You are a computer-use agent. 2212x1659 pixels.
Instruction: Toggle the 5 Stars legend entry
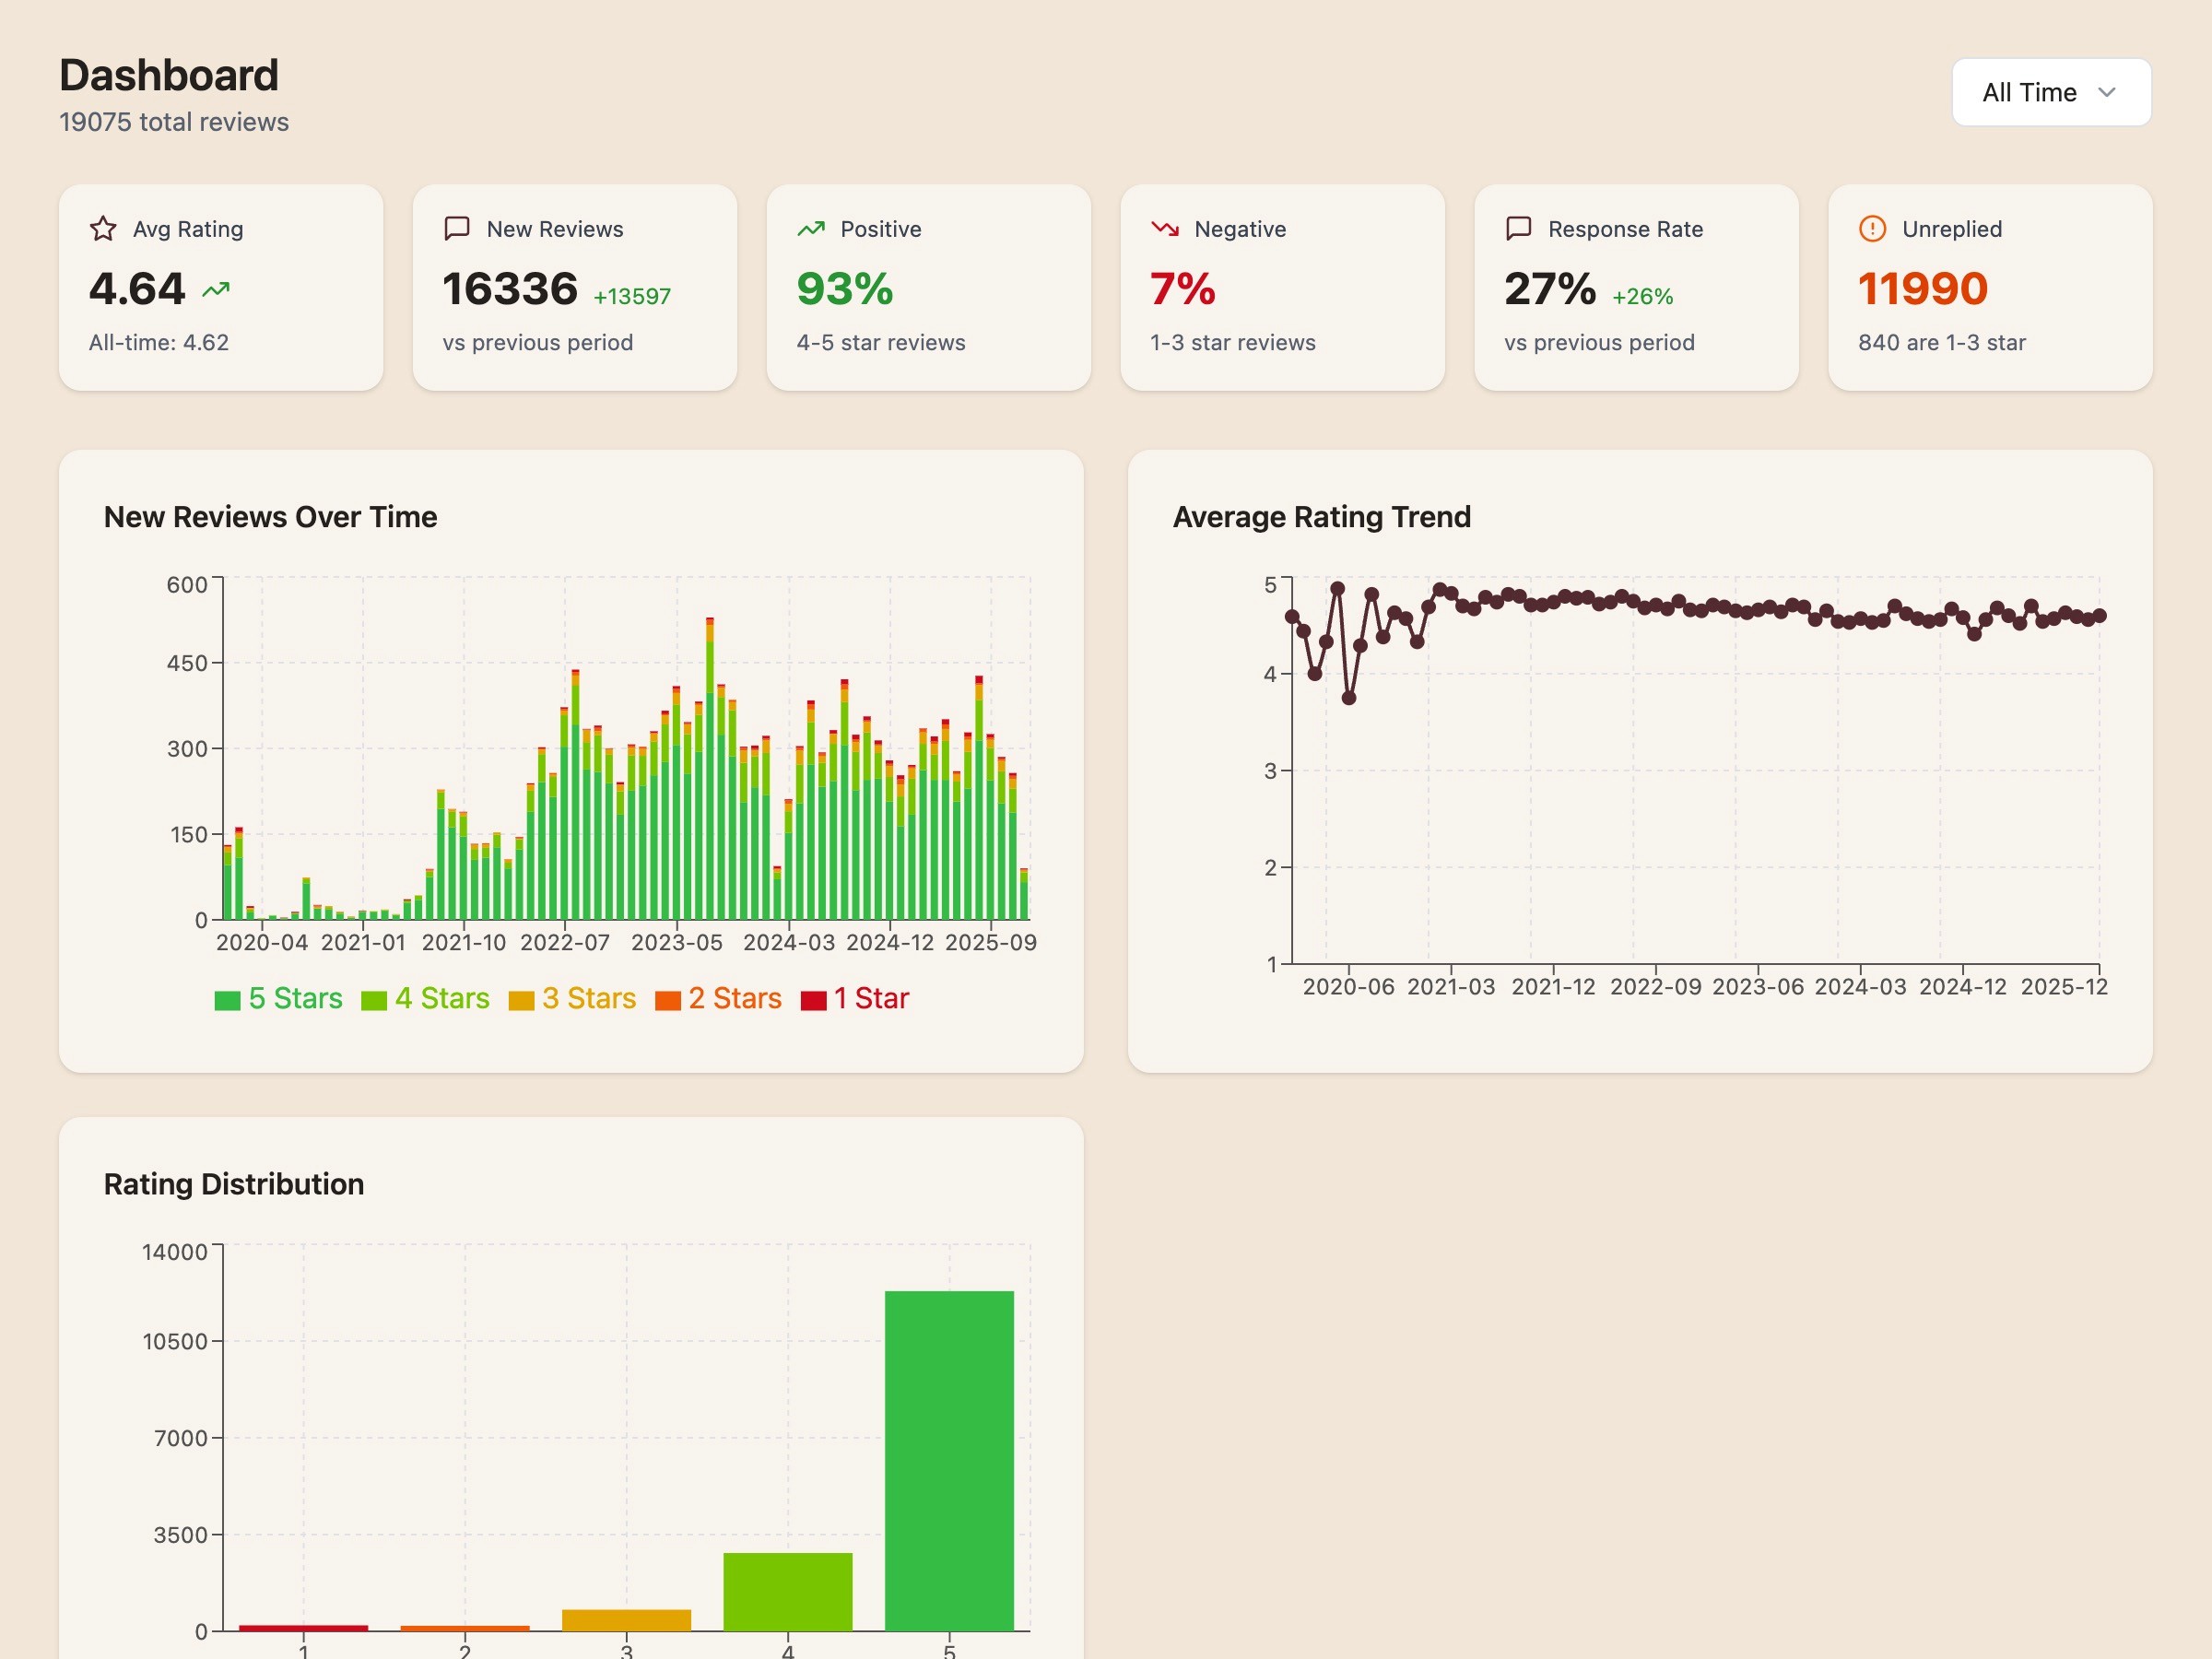pos(279,998)
